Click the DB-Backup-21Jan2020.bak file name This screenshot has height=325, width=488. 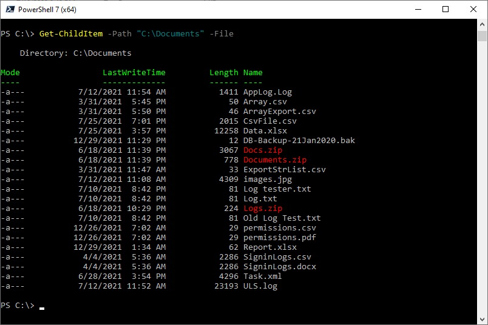coord(299,141)
